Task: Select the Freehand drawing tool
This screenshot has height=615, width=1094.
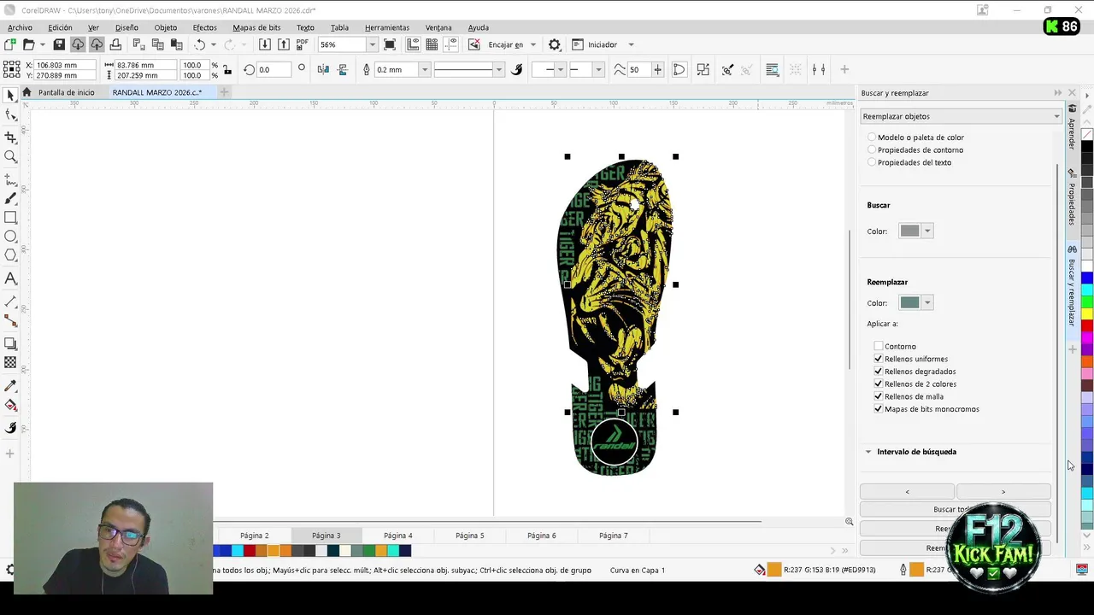Action: point(10,179)
